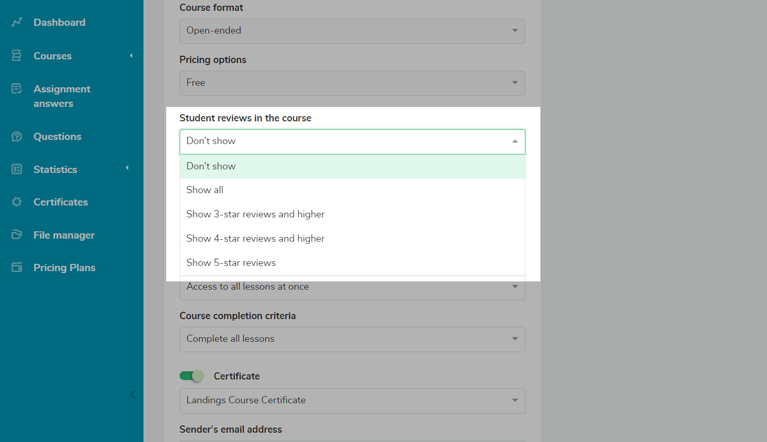Expand the Courses submenu arrow

pos(131,56)
